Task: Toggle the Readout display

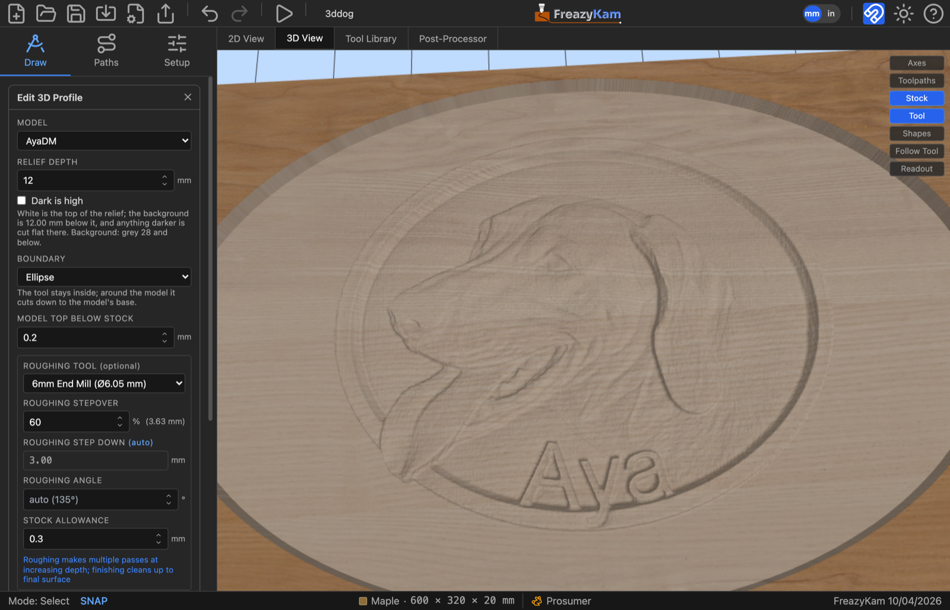Action: (x=917, y=169)
